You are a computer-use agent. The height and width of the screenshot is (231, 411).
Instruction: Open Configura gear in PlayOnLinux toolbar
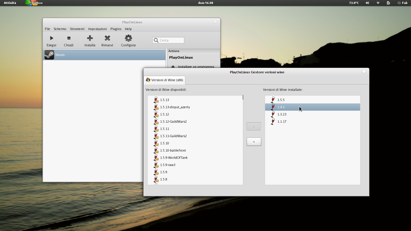128,38
